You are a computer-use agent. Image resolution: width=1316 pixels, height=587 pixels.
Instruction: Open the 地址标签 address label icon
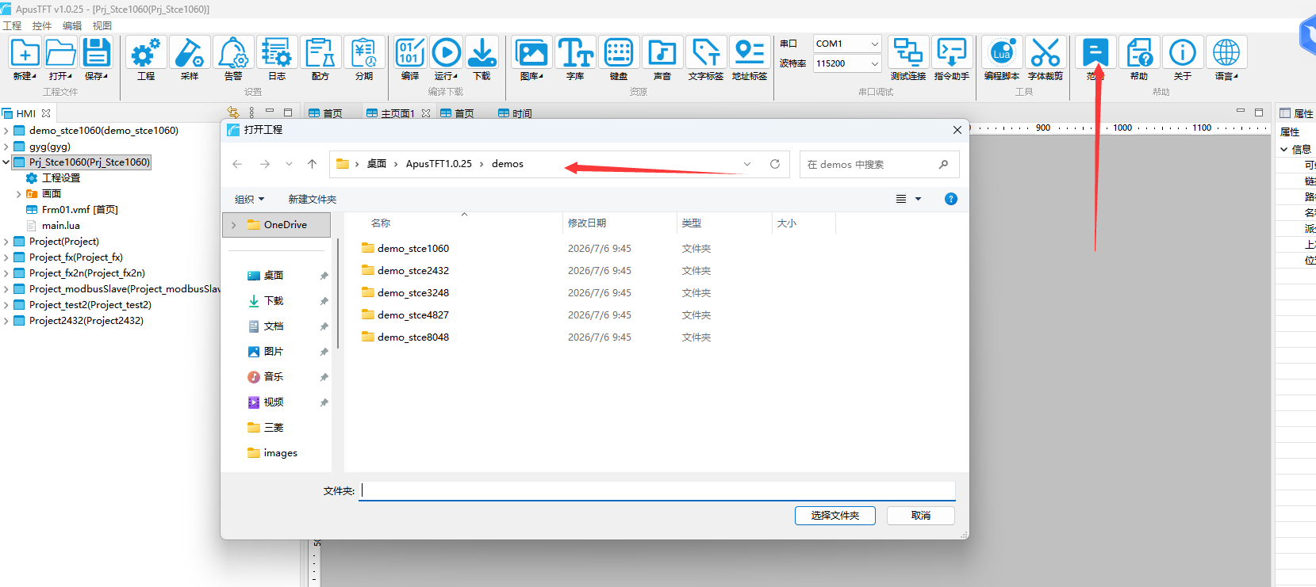click(x=750, y=53)
